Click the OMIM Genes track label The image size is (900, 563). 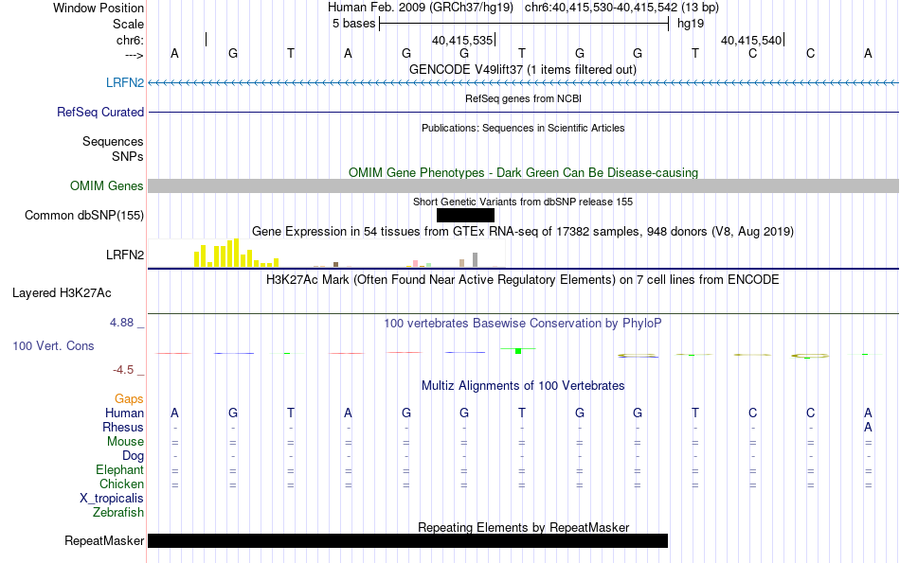point(106,185)
